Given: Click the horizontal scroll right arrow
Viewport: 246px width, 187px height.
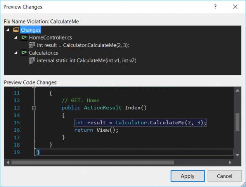Looking at the screenshot, I should (x=230, y=163).
